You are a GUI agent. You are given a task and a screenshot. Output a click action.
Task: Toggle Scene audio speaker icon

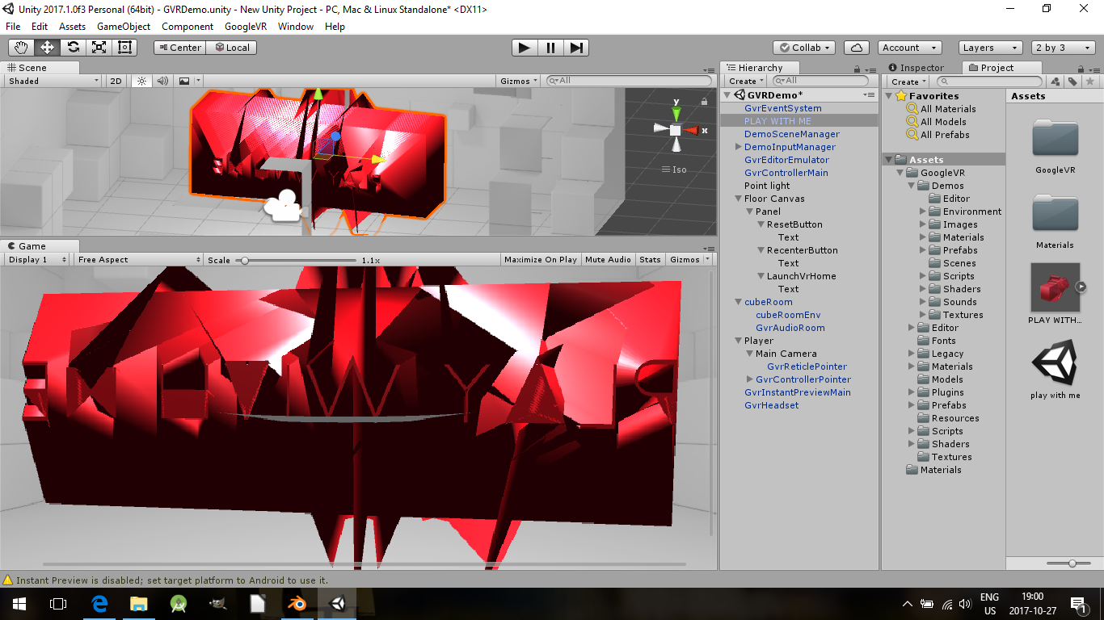click(162, 81)
